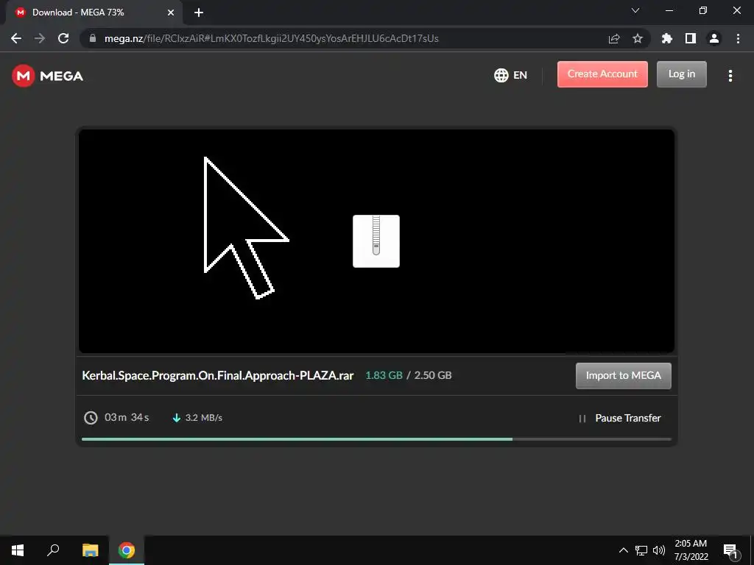Close the Download - MEGA tab

click(x=171, y=13)
